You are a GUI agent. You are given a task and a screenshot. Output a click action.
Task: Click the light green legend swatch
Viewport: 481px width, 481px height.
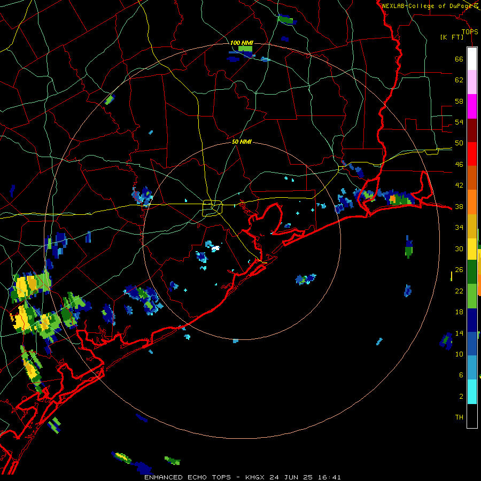click(x=472, y=296)
